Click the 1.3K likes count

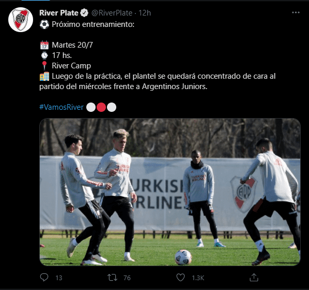(x=198, y=278)
